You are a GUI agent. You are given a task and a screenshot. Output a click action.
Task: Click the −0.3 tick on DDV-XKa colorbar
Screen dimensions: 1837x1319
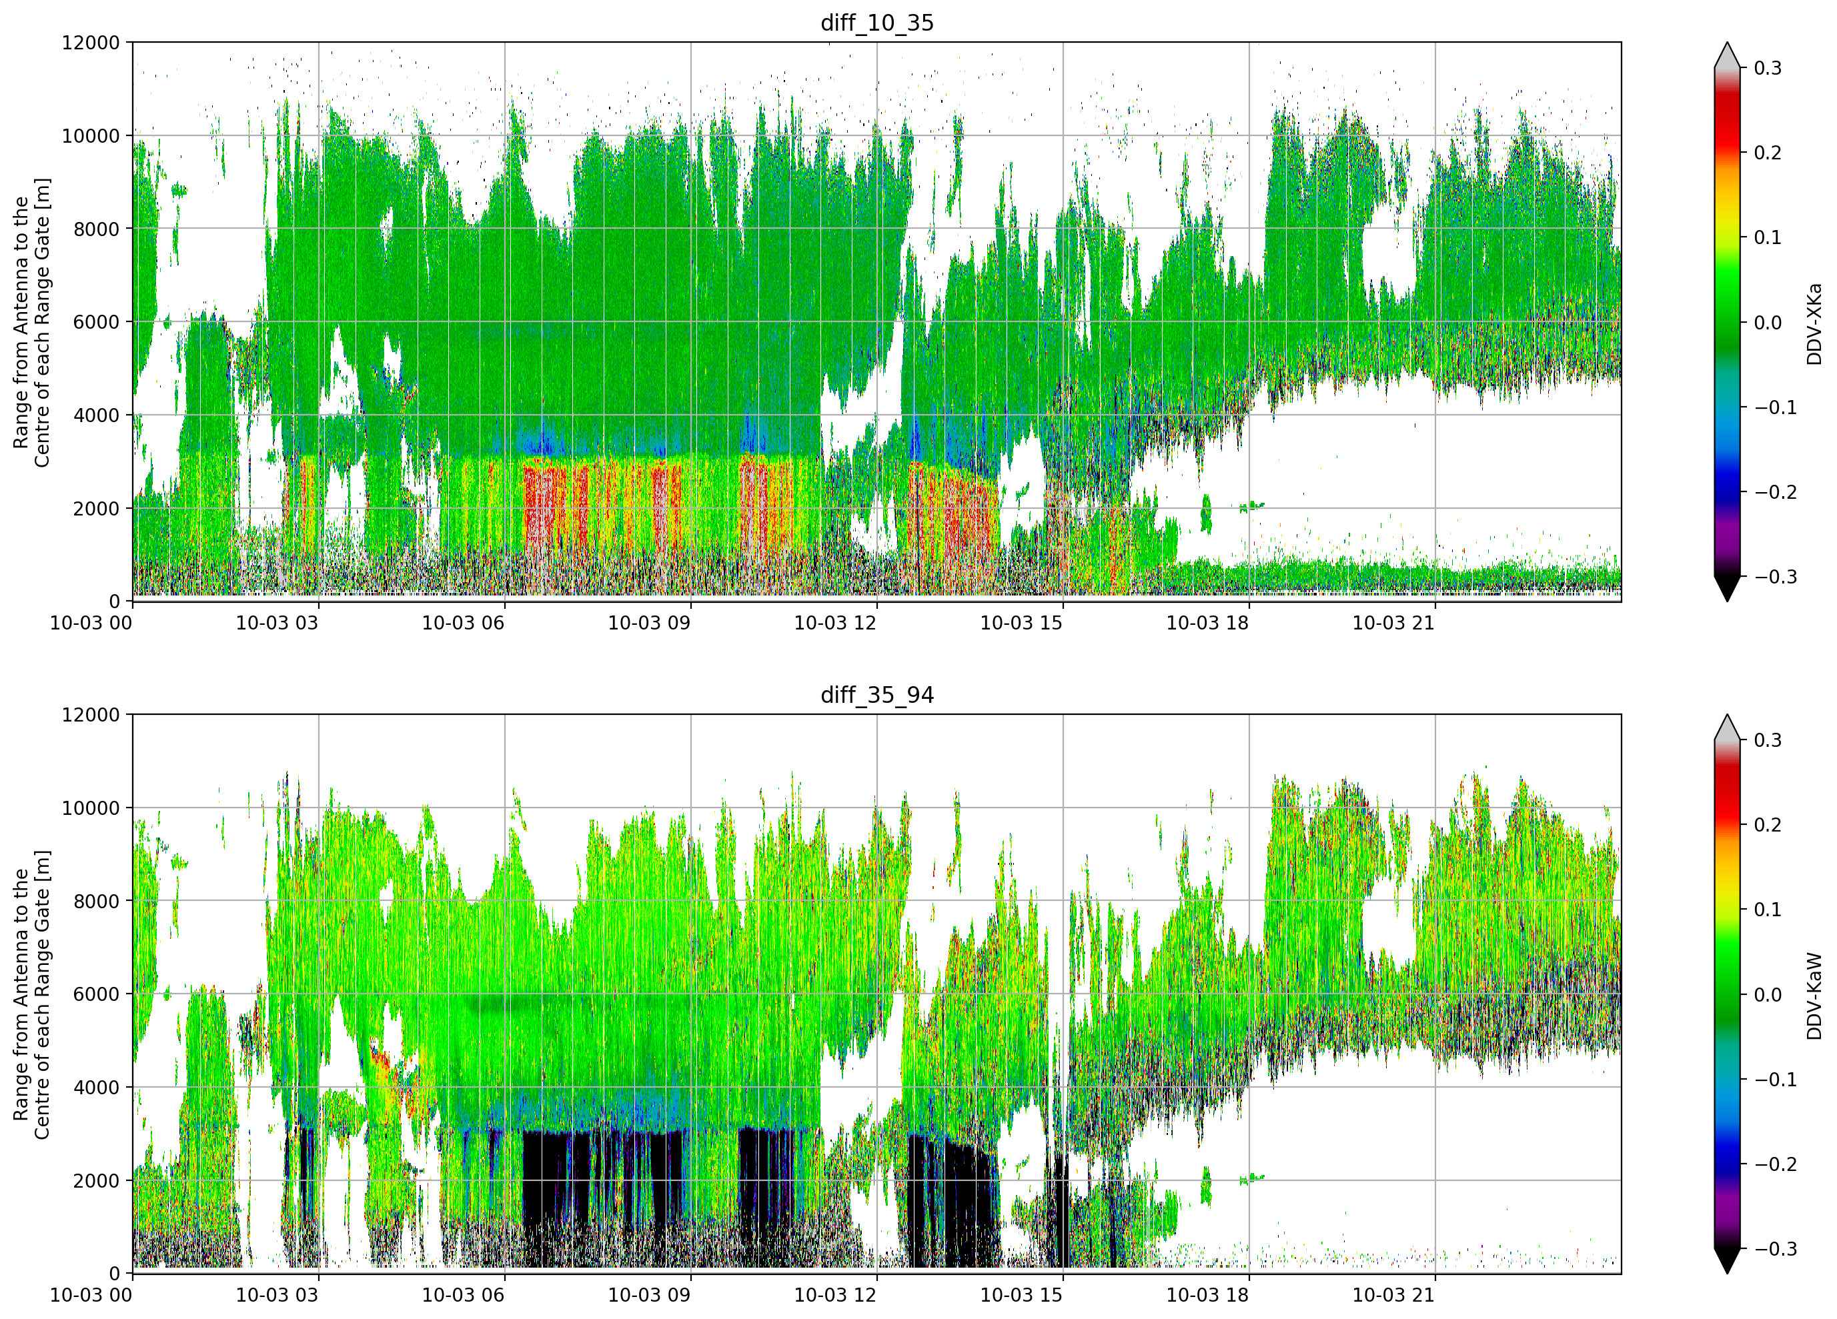pos(1776,577)
